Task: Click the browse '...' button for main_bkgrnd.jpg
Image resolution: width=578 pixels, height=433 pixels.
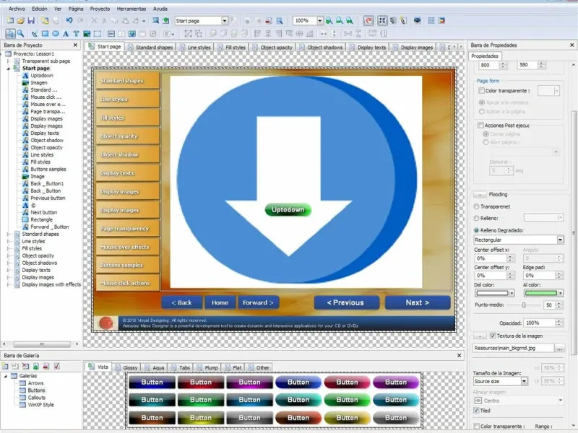Action: tap(559, 348)
